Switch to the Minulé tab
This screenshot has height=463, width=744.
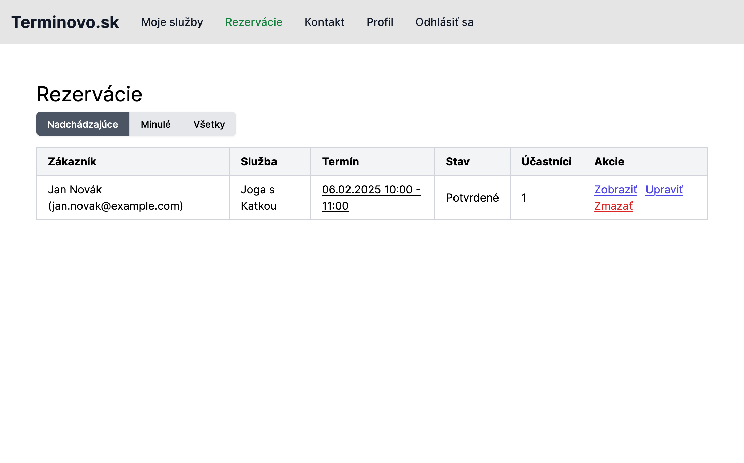point(155,124)
